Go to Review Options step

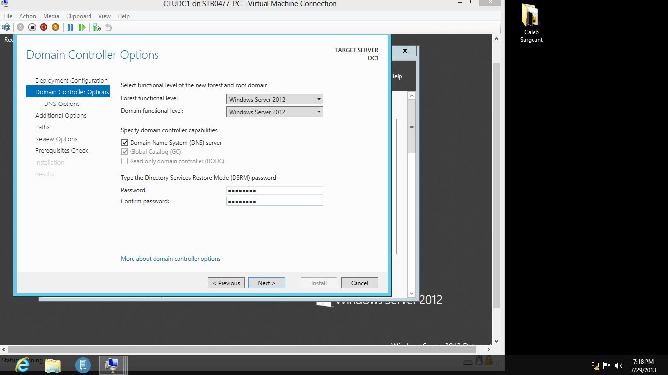[x=56, y=139]
